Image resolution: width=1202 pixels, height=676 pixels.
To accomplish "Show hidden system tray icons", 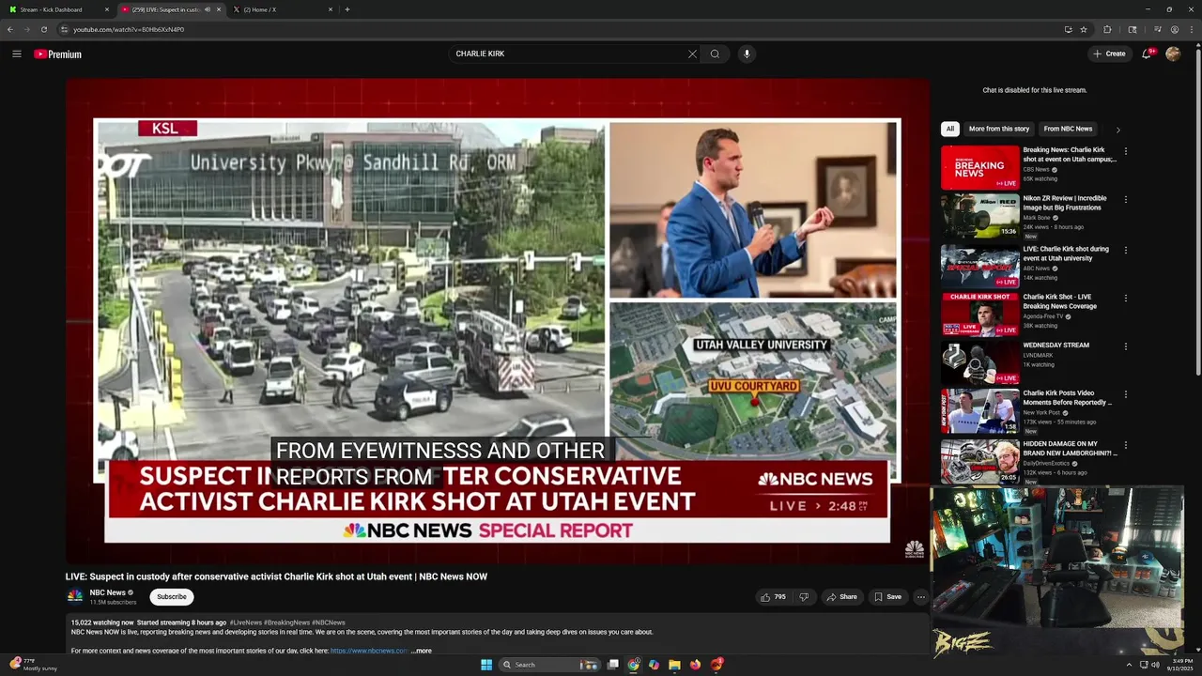I will click(x=1129, y=665).
